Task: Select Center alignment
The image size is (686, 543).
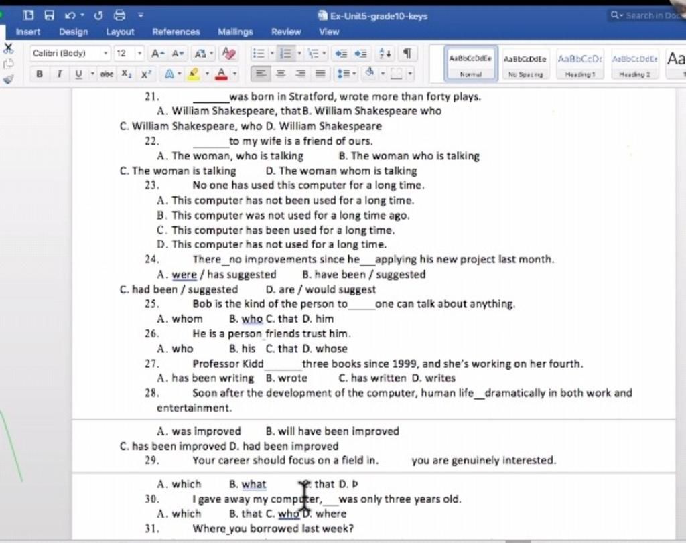Action: coord(281,74)
